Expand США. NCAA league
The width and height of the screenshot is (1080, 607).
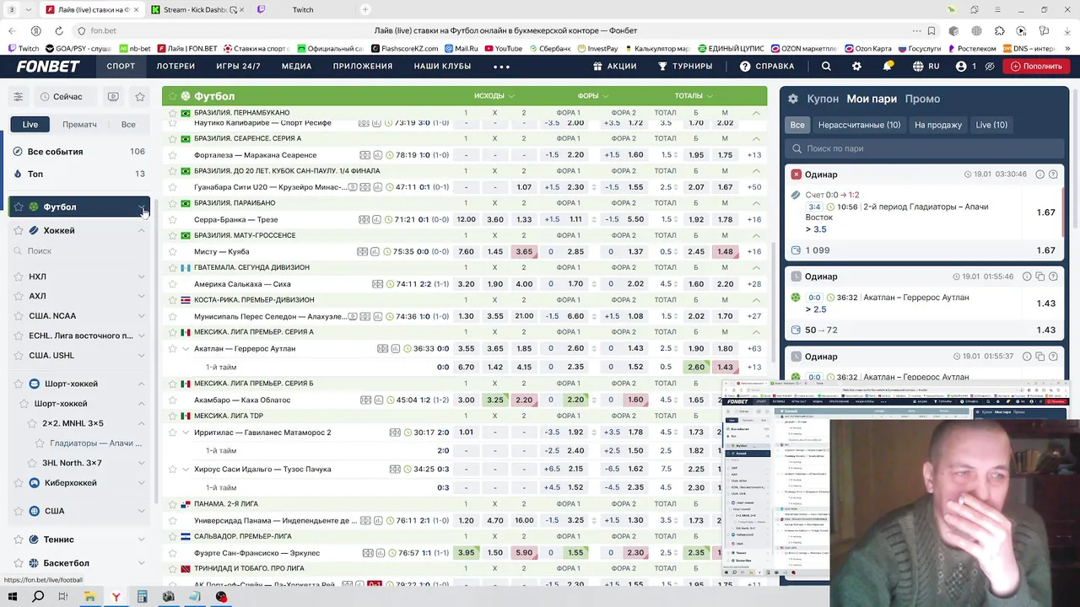(141, 315)
